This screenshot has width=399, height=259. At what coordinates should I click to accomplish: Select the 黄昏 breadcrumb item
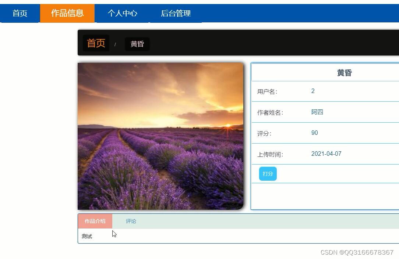(x=137, y=44)
